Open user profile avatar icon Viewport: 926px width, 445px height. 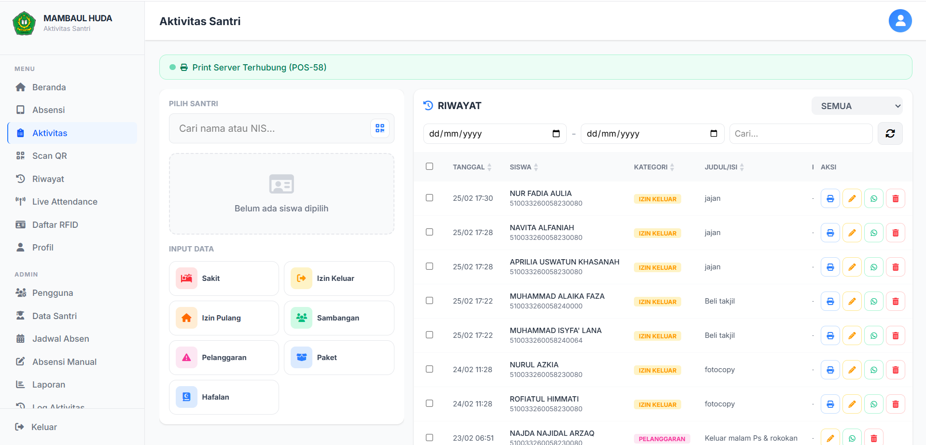coord(900,21)
